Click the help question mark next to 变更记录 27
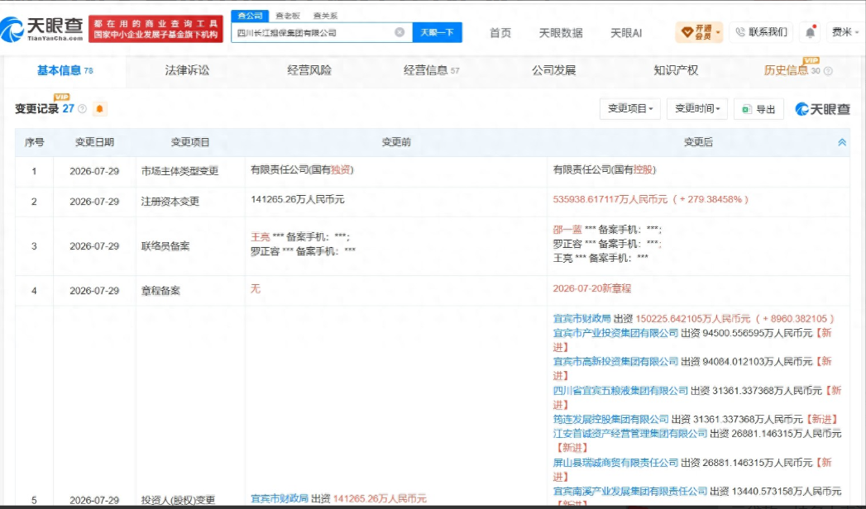 pos(82,108)
